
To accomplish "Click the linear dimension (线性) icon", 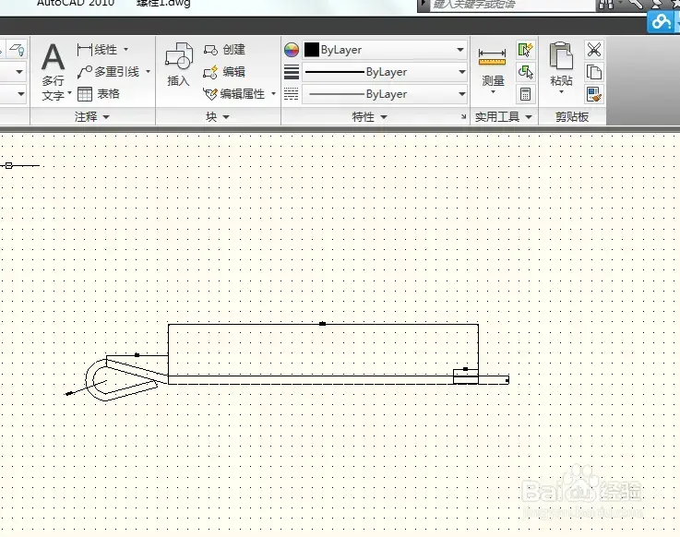I will point(84,50).
